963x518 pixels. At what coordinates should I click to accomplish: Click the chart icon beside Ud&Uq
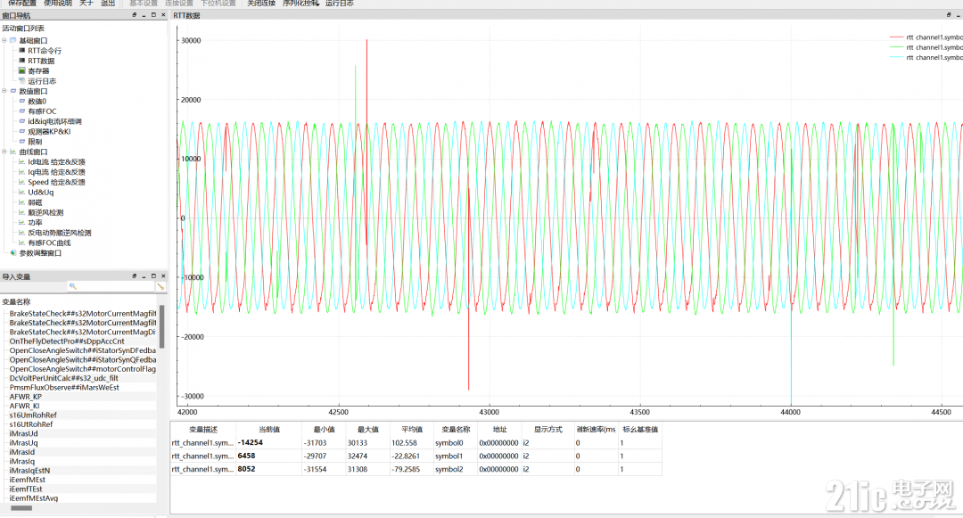(x=22, y=192)
